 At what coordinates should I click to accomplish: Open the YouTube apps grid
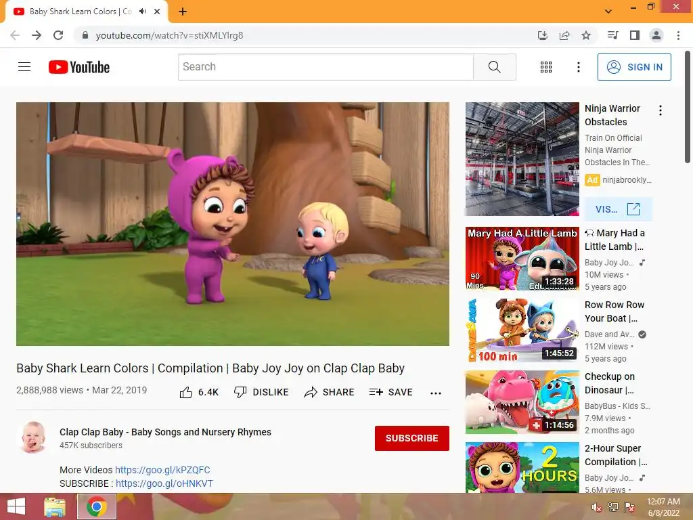(x=546, y=67)
